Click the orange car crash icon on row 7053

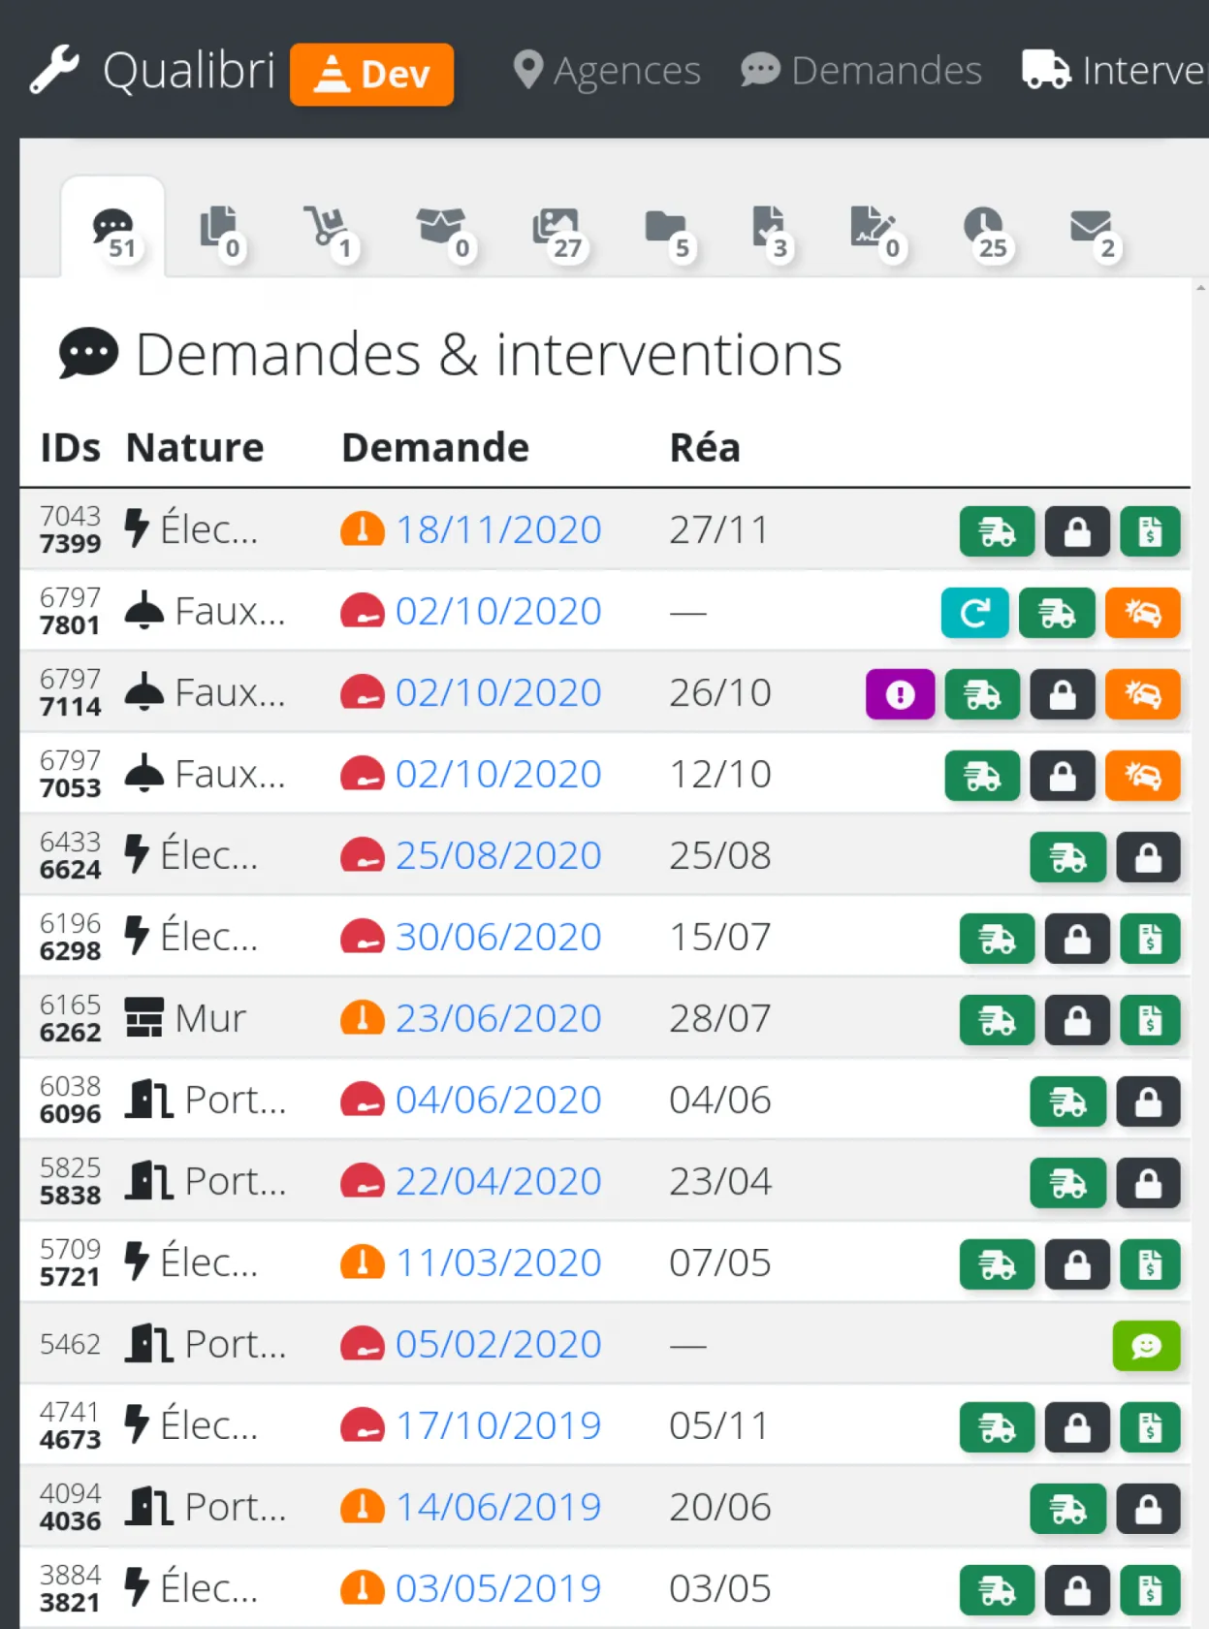coord(1142,776)
